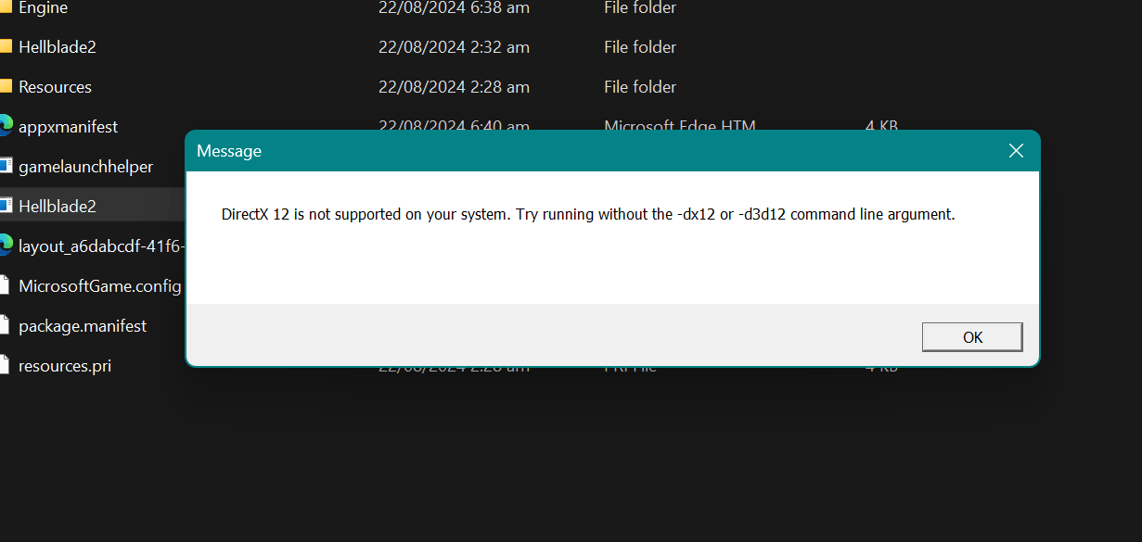
Task: Click the layout_a6dabcdf Edge file icon
Action: click(x=6, y=246)
